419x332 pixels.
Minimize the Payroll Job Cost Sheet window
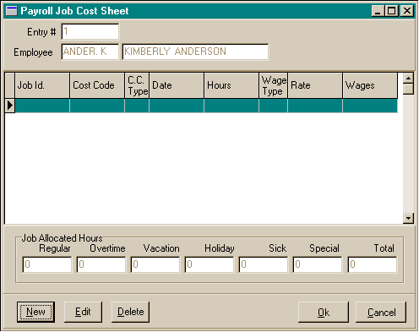tap(378, 11)
